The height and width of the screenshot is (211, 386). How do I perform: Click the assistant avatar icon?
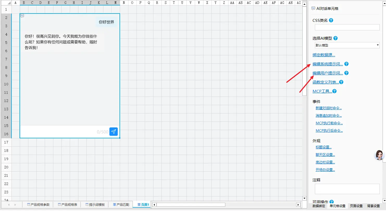point(379,155)
